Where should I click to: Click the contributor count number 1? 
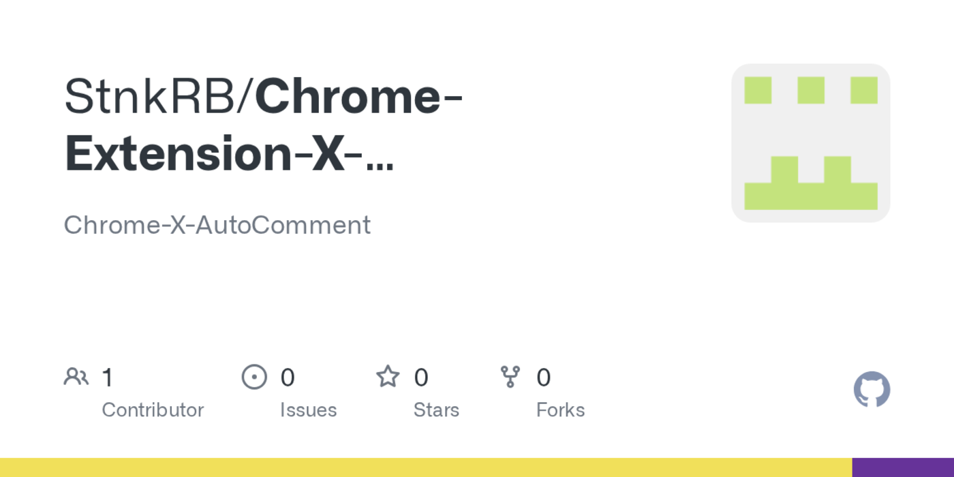tap(107, 378)
